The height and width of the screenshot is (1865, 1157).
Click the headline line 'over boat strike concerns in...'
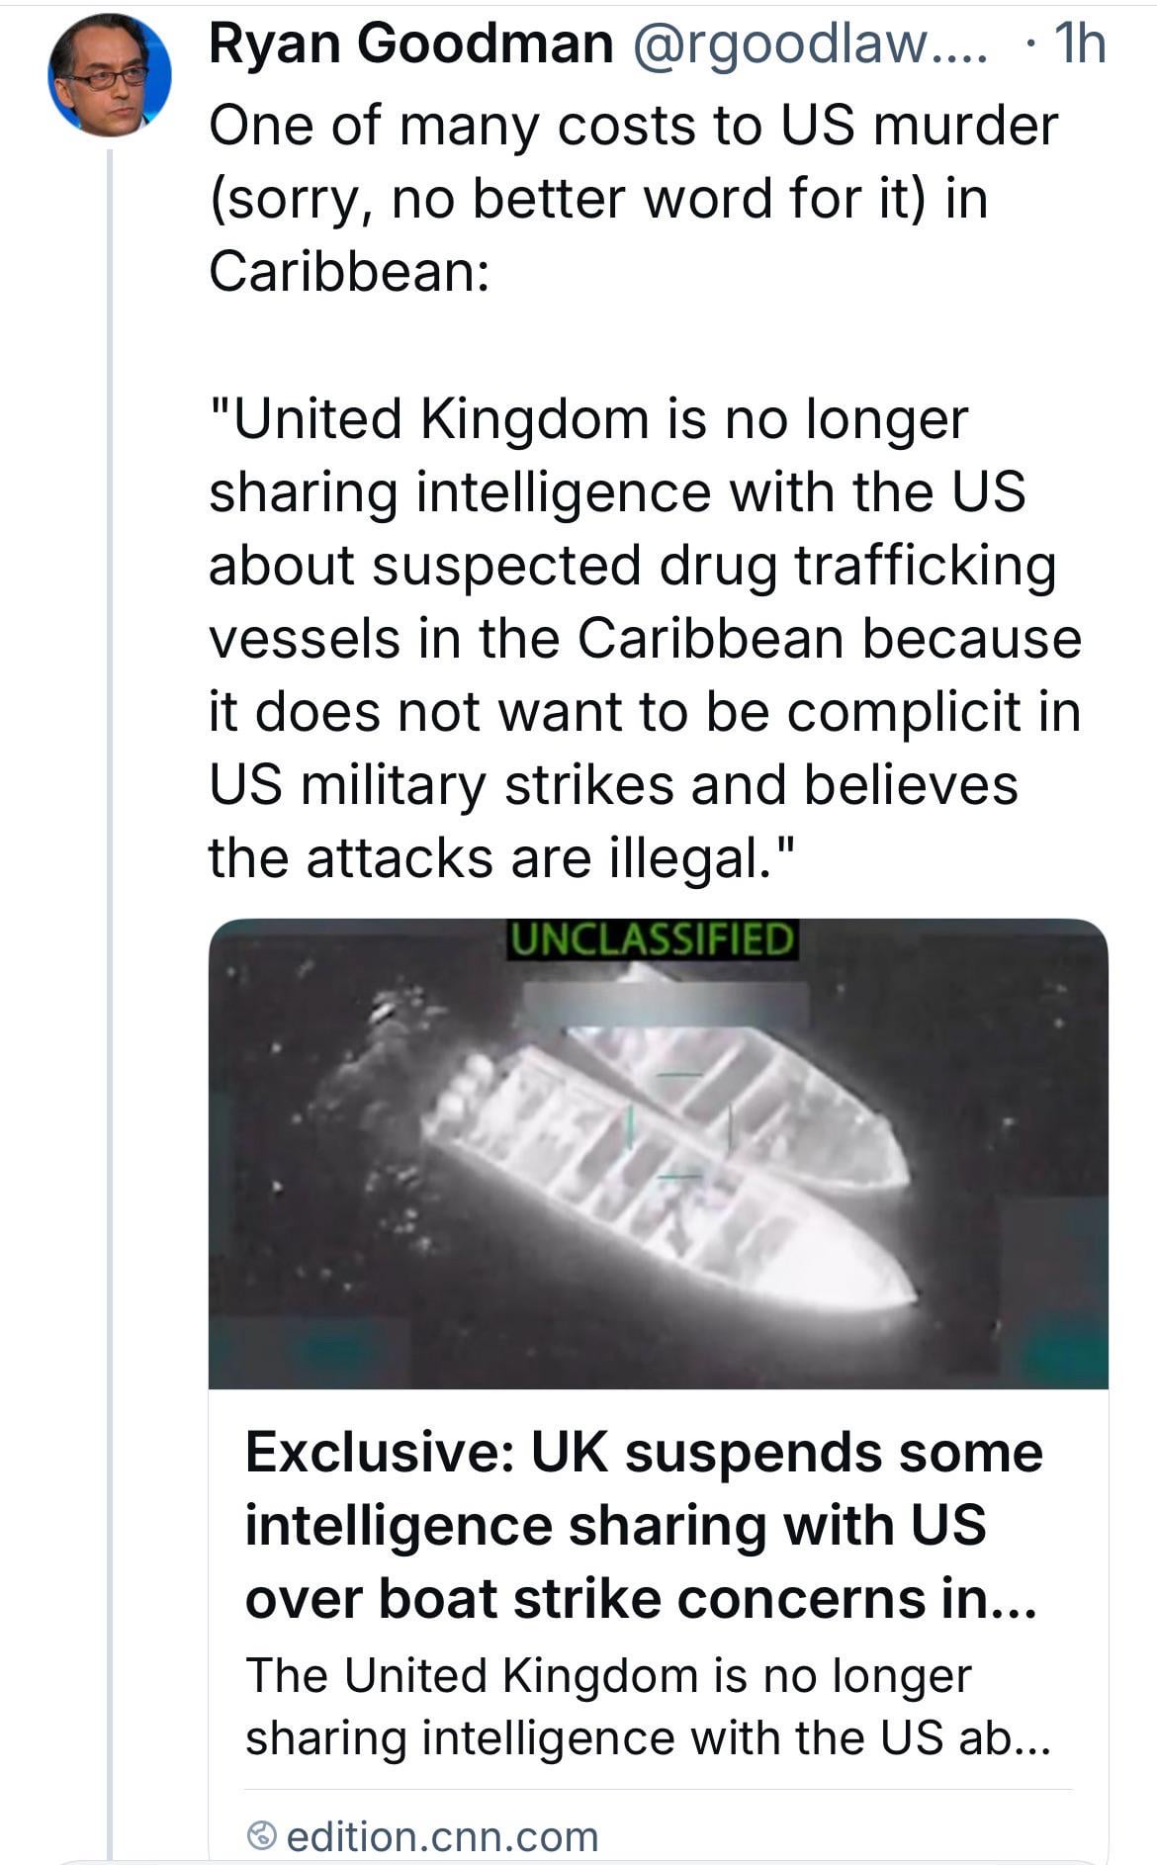tap(640, 1599)
